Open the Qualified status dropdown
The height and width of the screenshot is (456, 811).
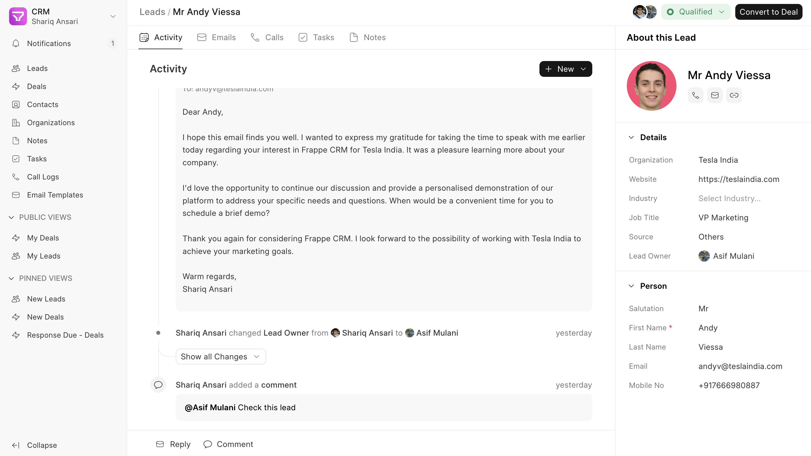click(695, 12)
